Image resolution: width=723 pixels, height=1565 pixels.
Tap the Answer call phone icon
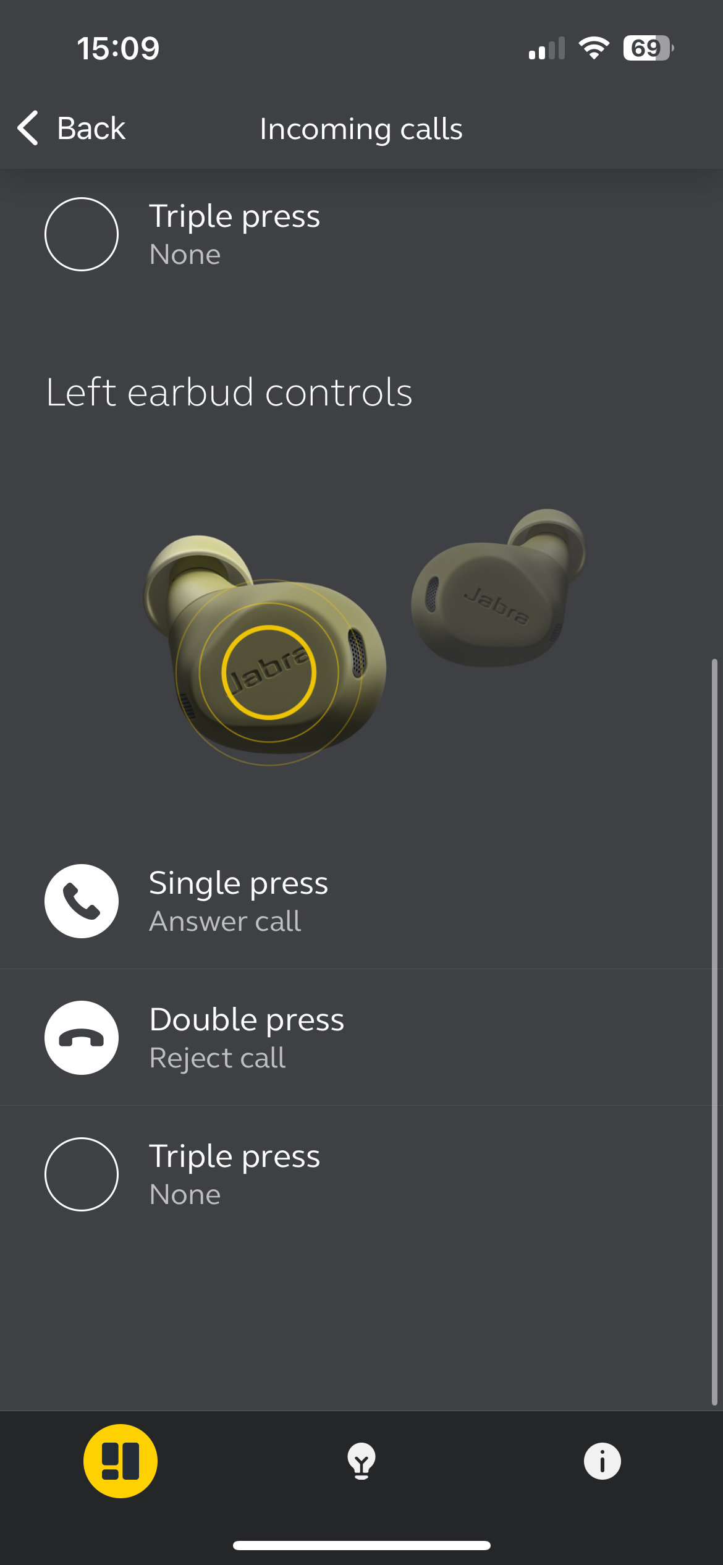82,901
